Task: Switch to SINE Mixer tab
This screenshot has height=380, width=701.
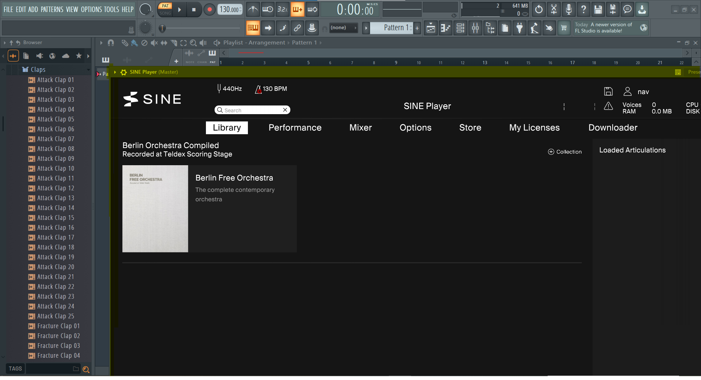Action: [360, 128]
